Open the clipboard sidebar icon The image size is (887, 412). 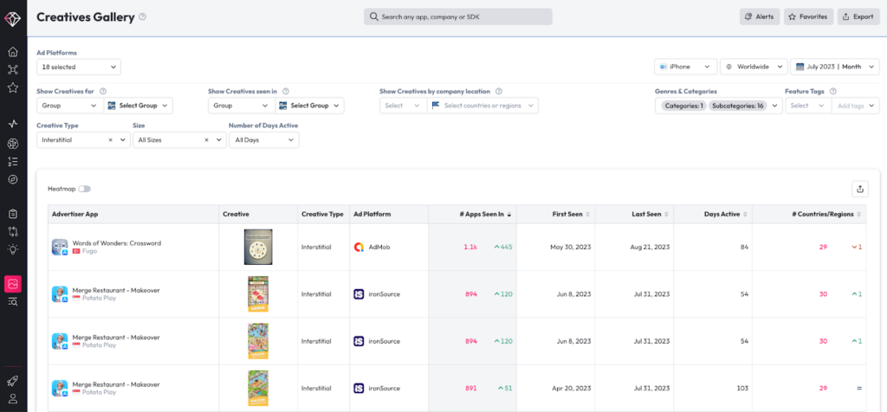pos(13,214)
